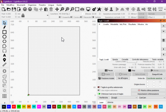Open a file with the folder icon
The width and height of the screenshot is (166, 112).
pyautogui.click(x=9, y=9)
